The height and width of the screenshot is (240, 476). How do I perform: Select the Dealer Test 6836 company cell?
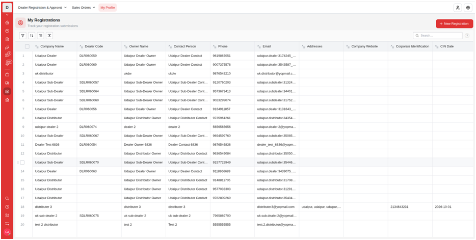click(x=55, y=145)
